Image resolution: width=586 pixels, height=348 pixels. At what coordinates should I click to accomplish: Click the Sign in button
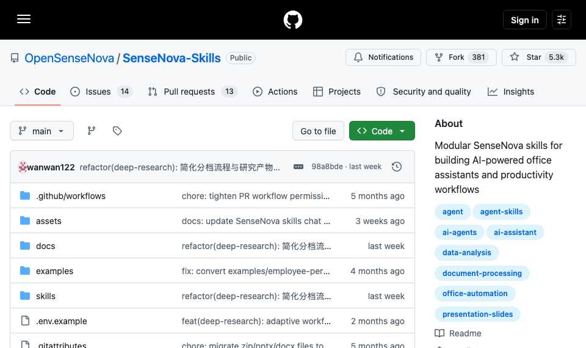(x=524, y=20)
